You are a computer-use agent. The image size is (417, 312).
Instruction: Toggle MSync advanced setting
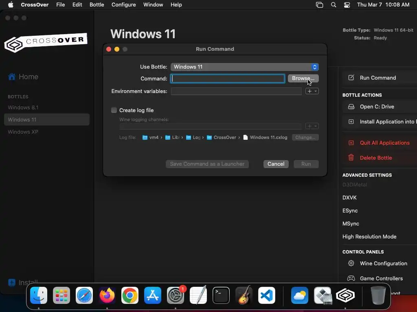click(351, 224)
